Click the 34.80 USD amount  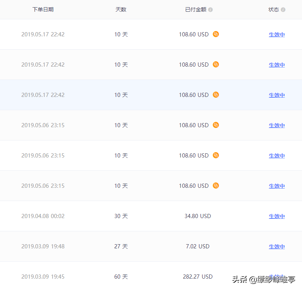click(x=198, y=216)
